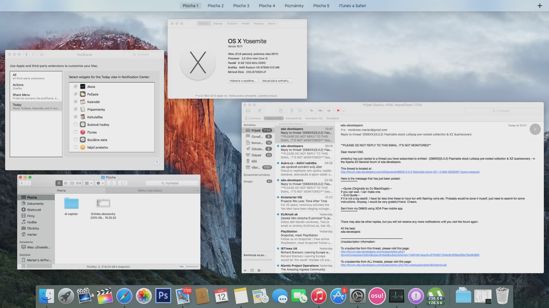This screenshot has width=549, height=308.
Task: Click the Koncepty (13) favorites bar button
Action: (314, 118)
